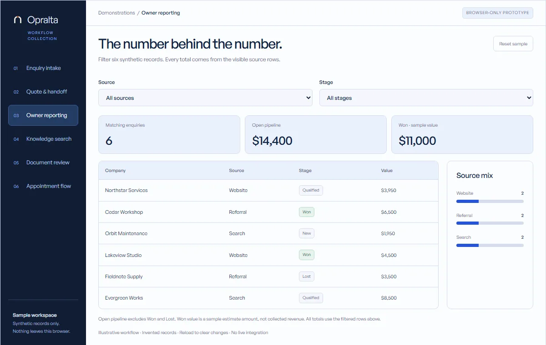
Task: Click the Won value total $11,000
Action: pyautogui.click(x=417, y=141)
